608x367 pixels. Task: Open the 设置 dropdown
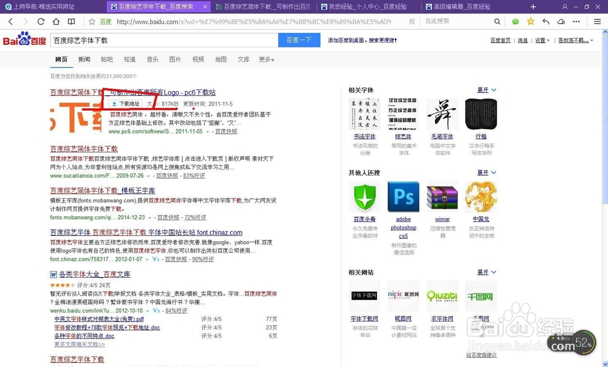click(542, 40)
